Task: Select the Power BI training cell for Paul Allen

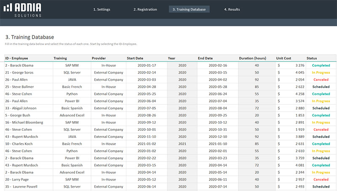Action: [x=72, y=101]
